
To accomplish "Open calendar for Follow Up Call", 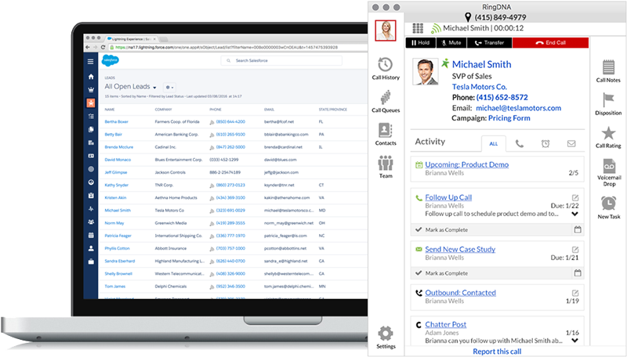I will click(x=578, y=229).
